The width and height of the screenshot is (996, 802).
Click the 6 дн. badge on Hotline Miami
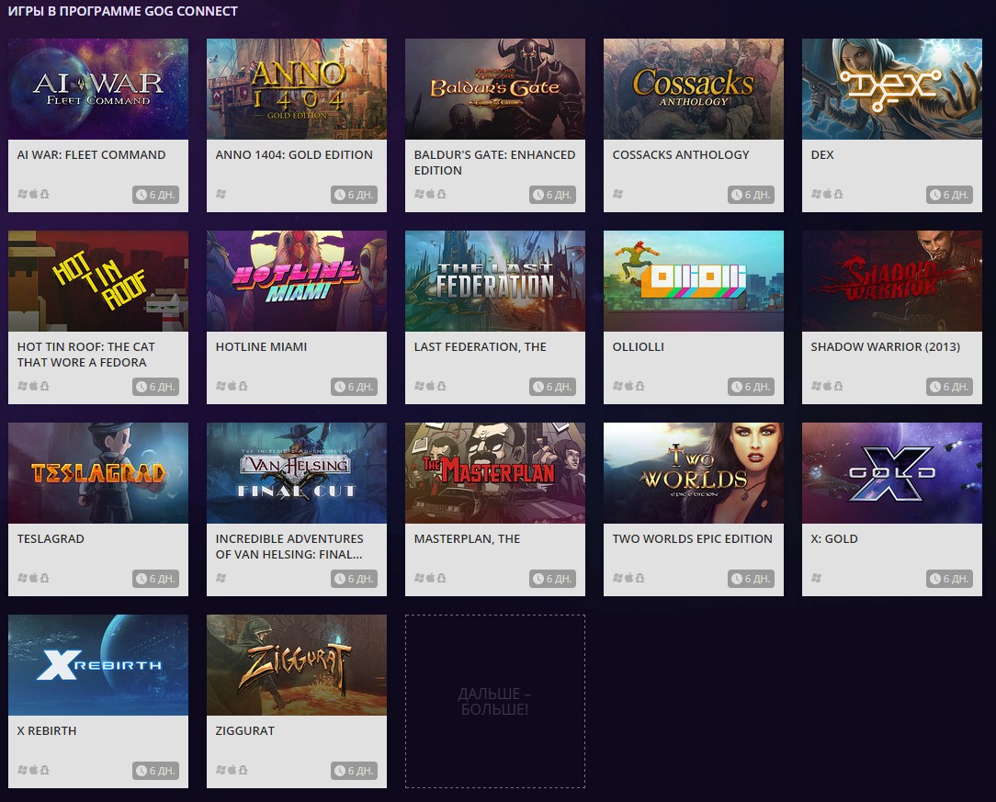[x=355, y=387]
